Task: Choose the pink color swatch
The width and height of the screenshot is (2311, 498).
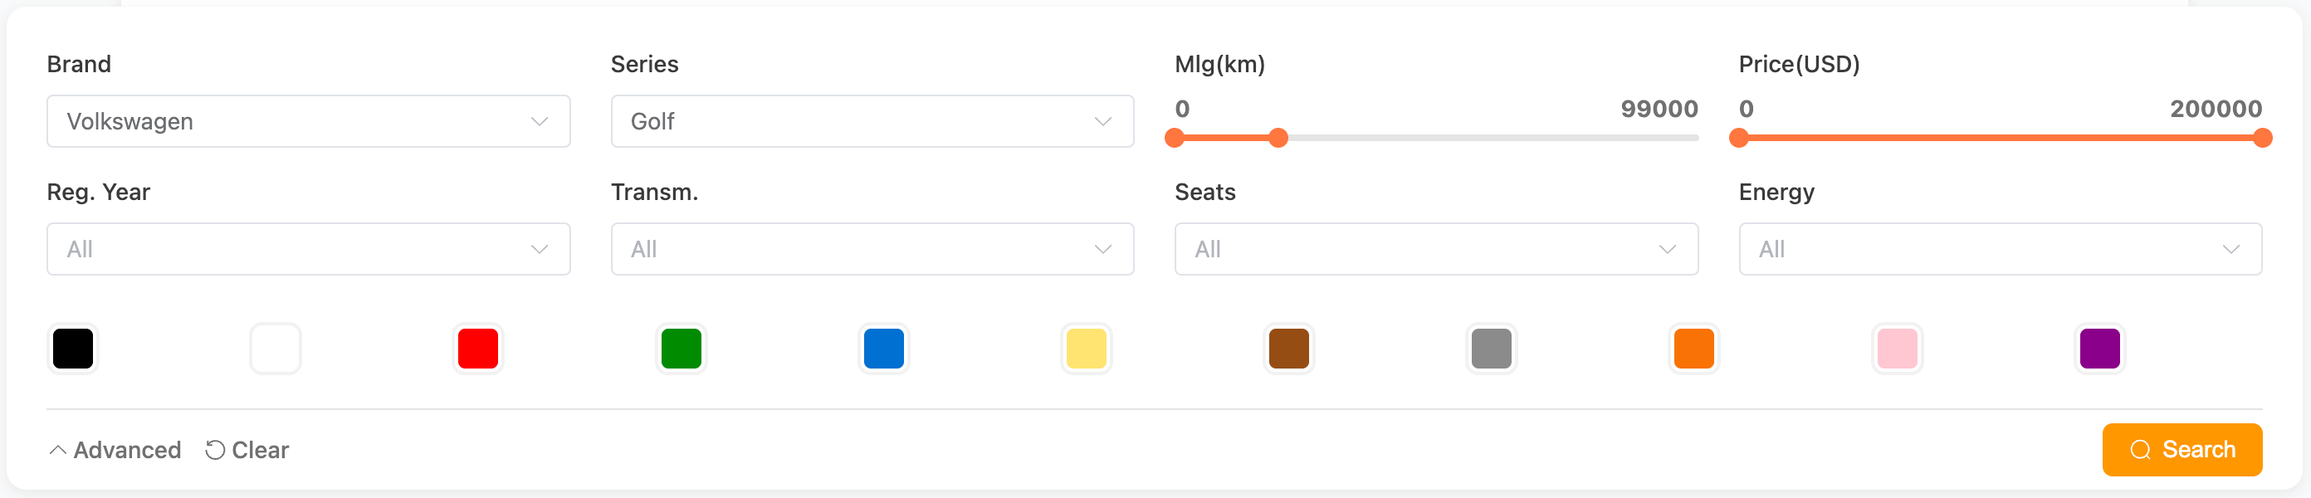Action: [x=1898, y=348]
